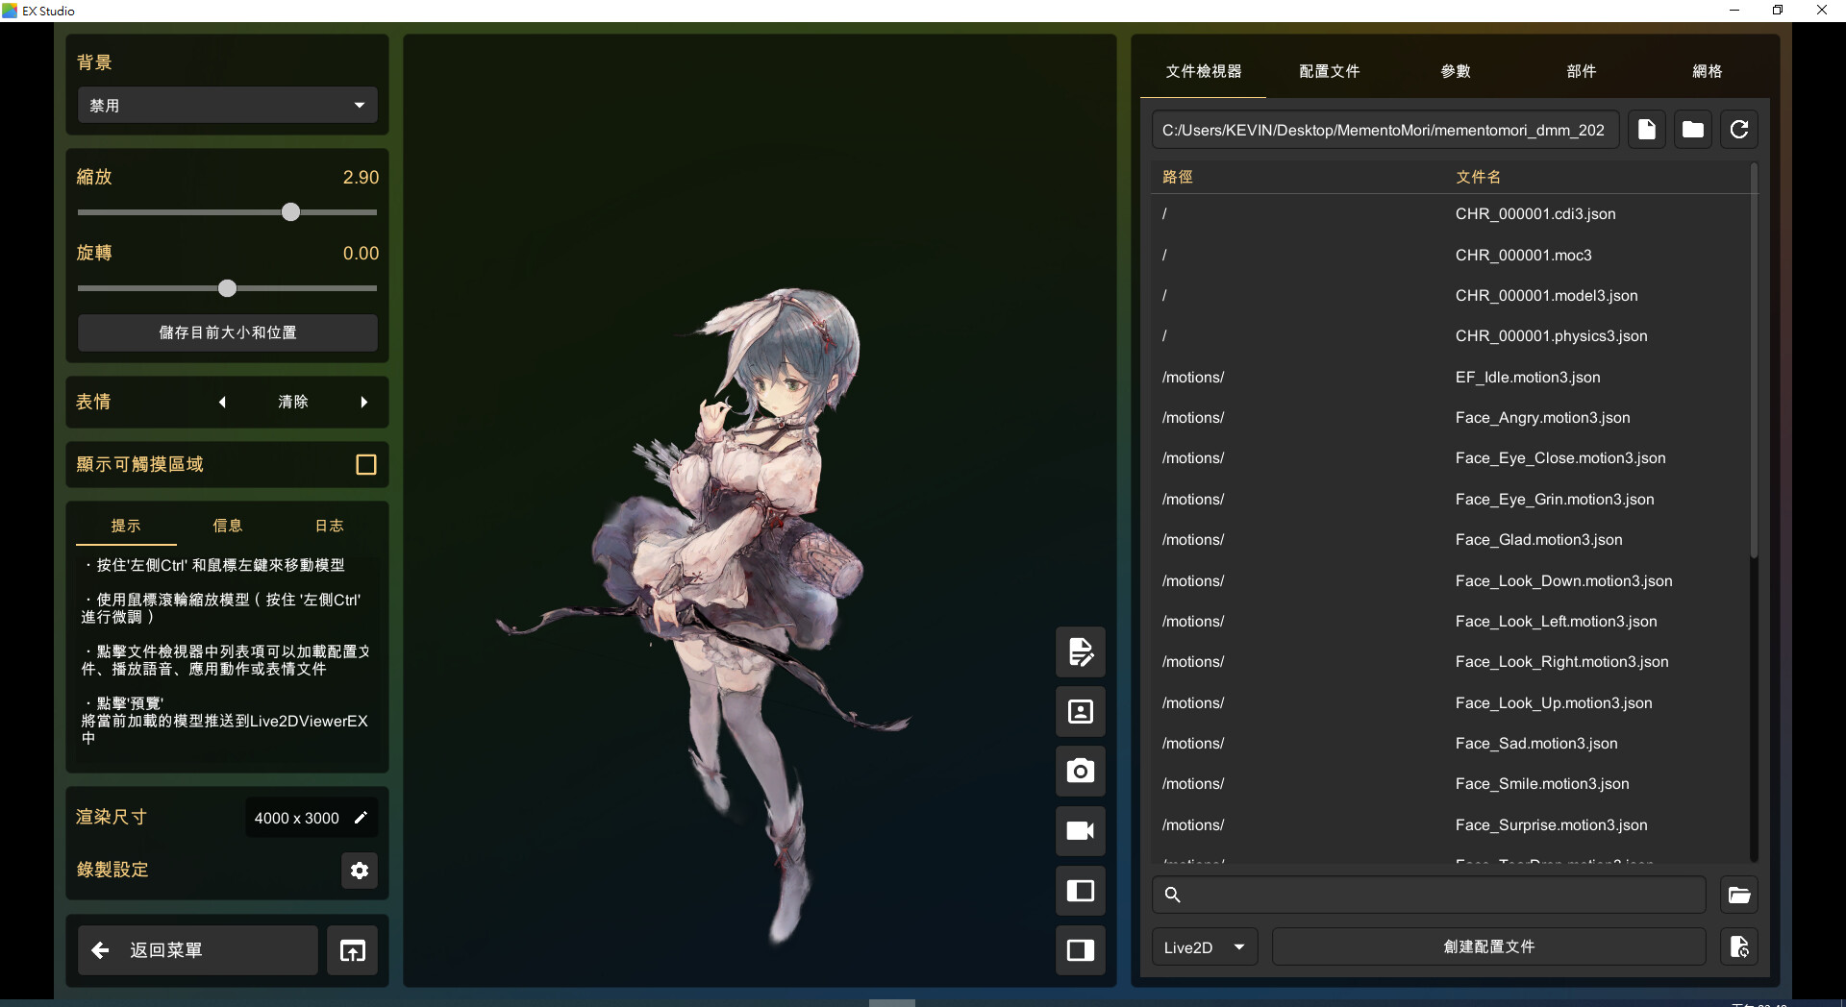Expand the Live2D type dropdown
The height and width of the screenshot is (1007, 1846).
coord(1204,947)
